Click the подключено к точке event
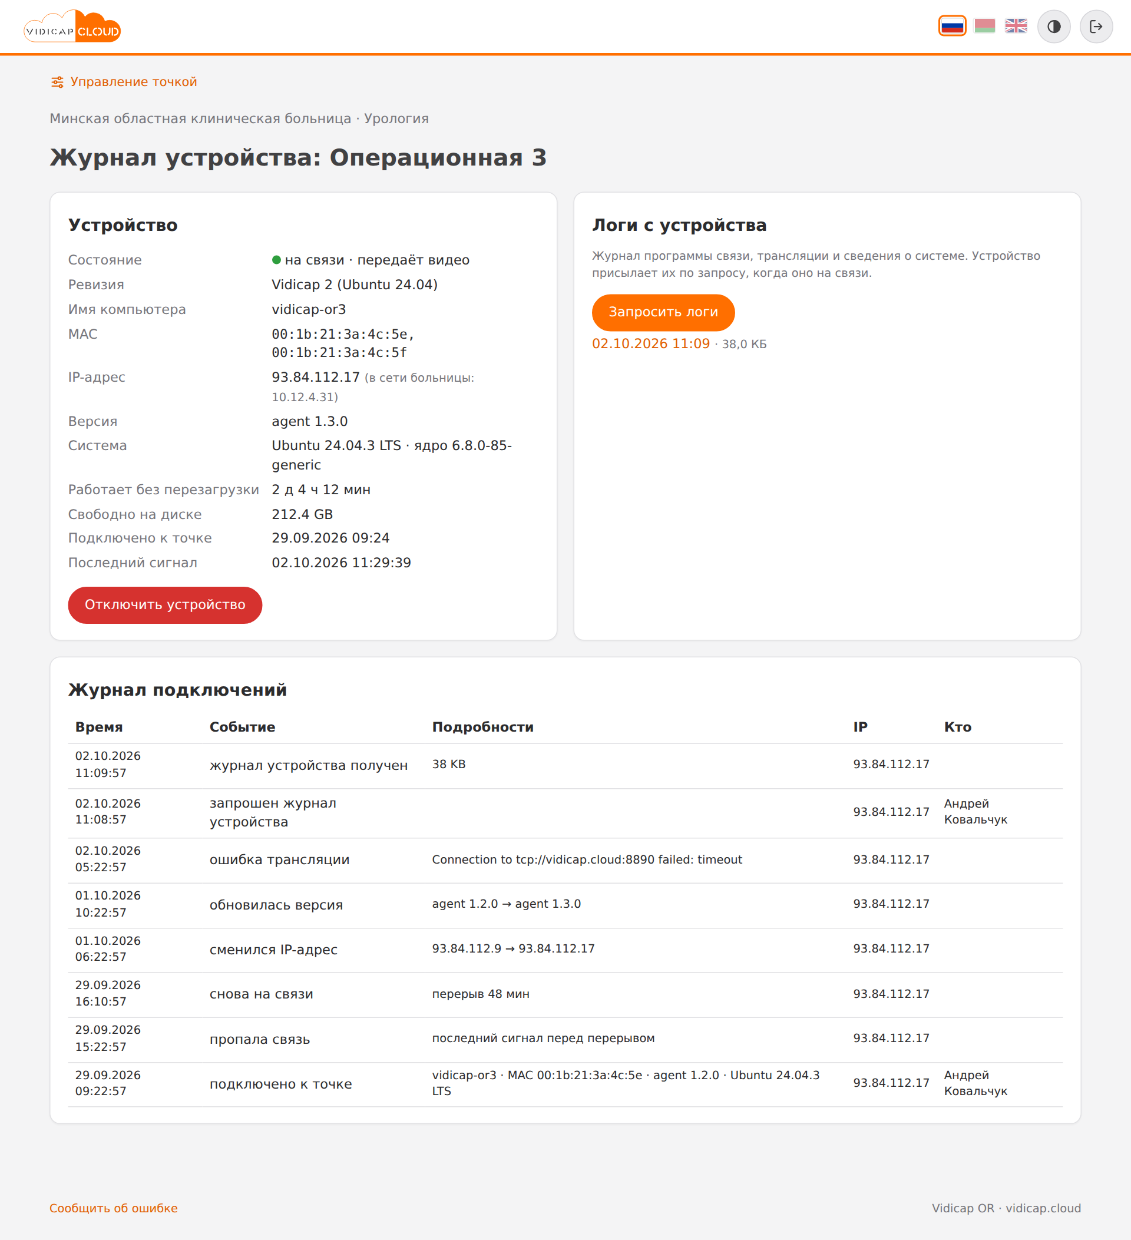 pyautogui.click(x=281, y=1084)
